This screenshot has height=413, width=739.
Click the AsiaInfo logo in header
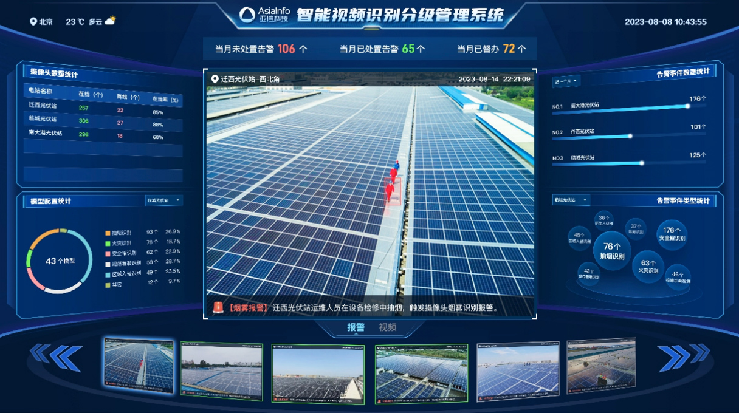coord(264,15)
